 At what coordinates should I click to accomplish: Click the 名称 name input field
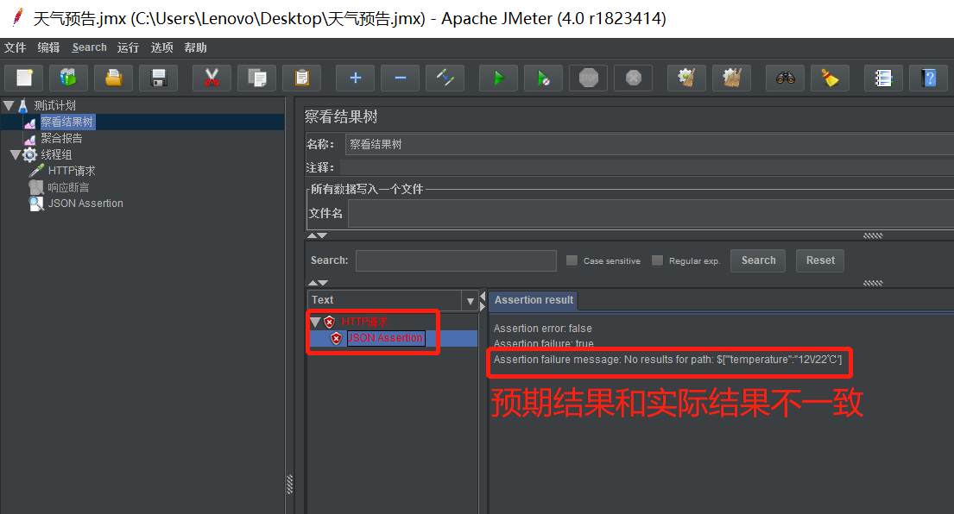coord(649,145)
